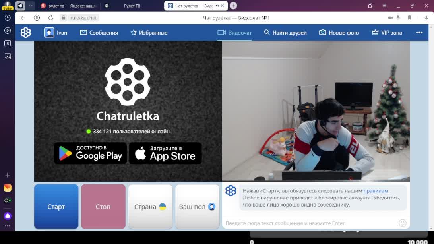The width and height of the screenshot is (434, 244).
Task: Open VIP зона section
Action: [387, 33]
